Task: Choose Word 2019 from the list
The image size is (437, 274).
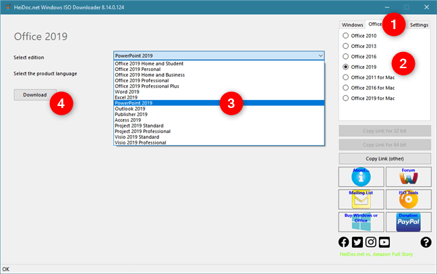Action: click(x=219, y=92)
